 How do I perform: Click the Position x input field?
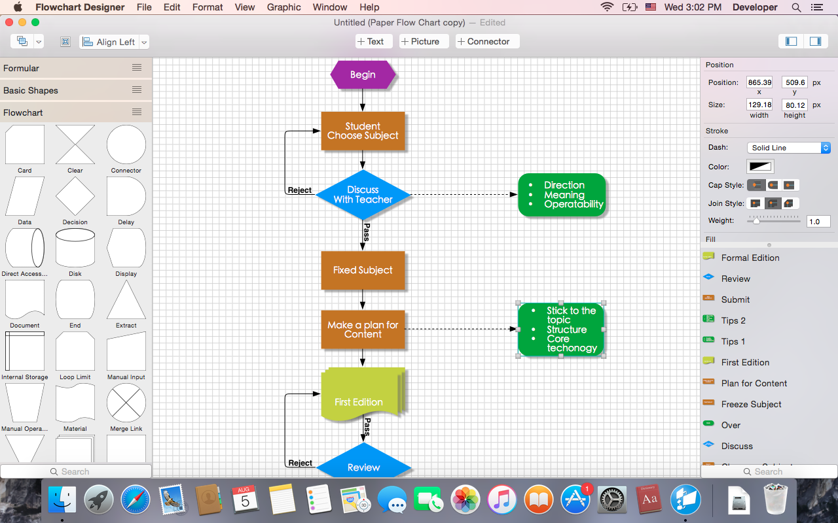click(759, 82)
